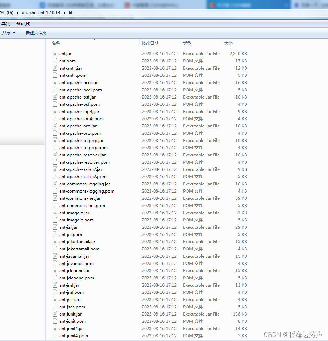Select the ant-apache-xalan2.pom file name

click(x=83, y=177)
